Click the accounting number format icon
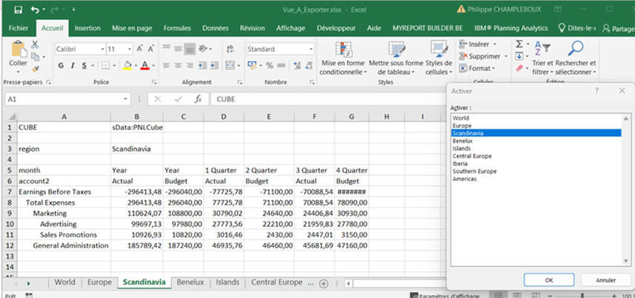Image resolution: width=635 pixels, height=298 pixels. tap(252, 66)
